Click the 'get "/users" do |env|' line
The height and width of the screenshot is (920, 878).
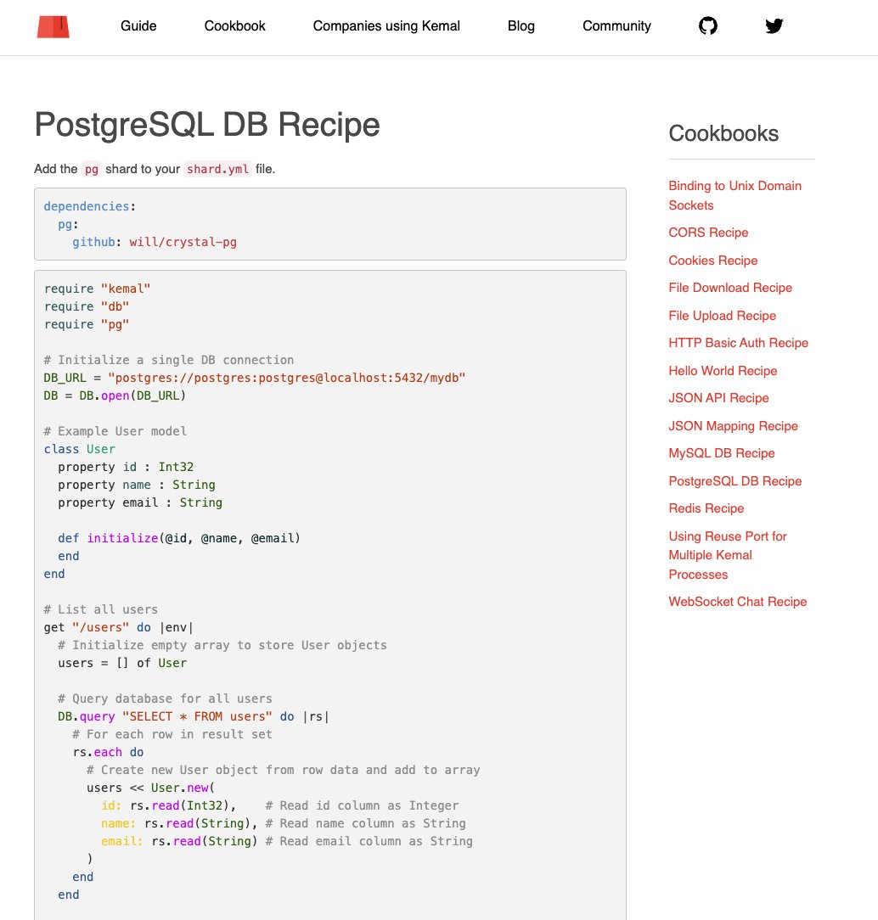click(x=119, y=627)
